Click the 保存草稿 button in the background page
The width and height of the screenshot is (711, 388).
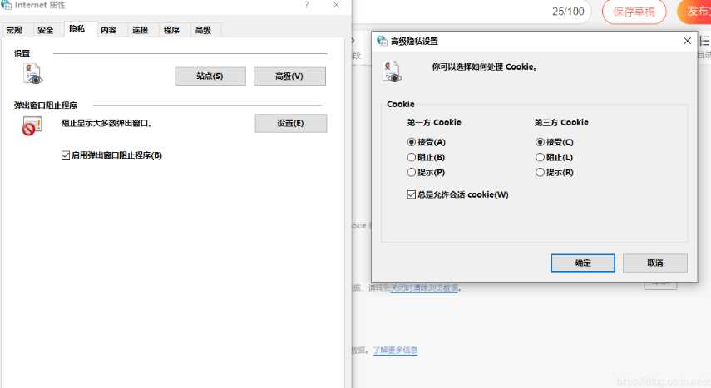(x=634, y=12)
